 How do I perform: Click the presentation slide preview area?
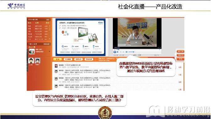click(80, 37)
